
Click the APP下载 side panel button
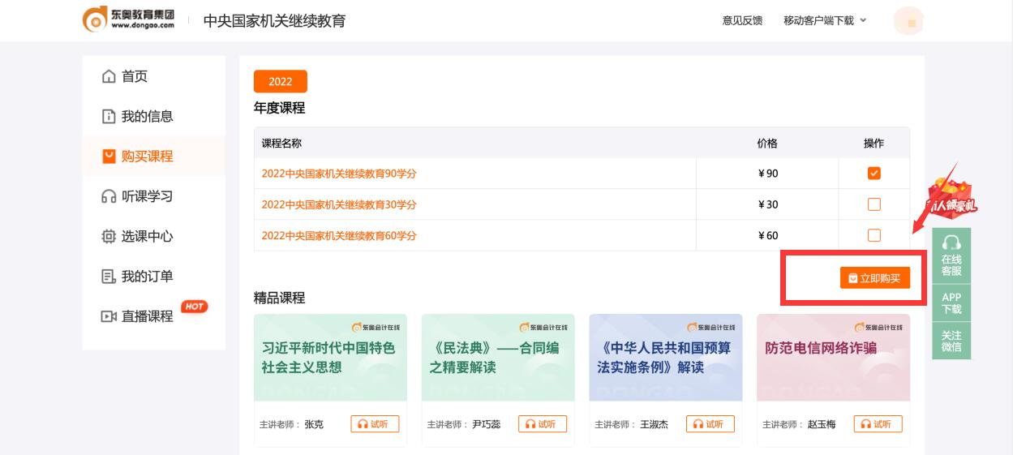click(x=951, y=303)
